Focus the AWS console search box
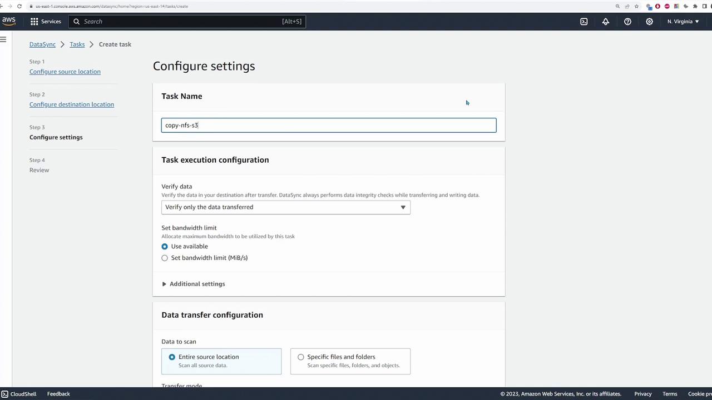 (187, 21)
